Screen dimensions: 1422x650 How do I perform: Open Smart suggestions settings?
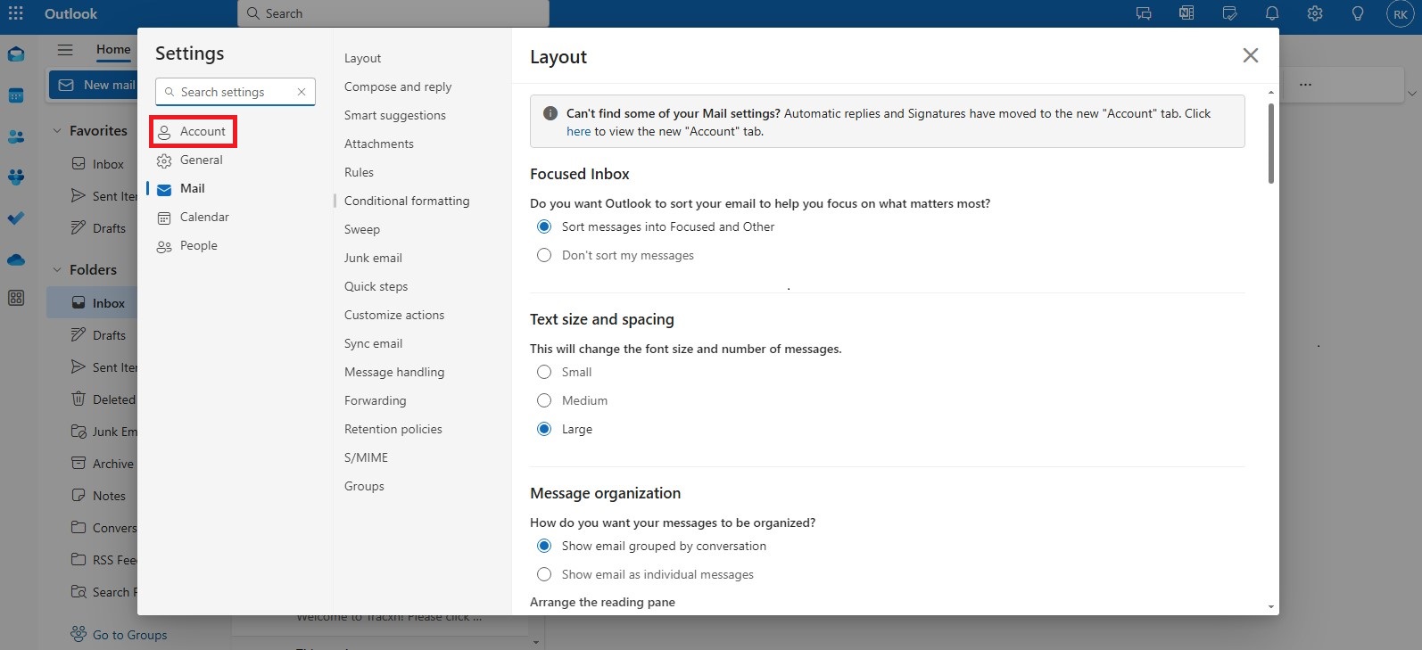point(395,115)
